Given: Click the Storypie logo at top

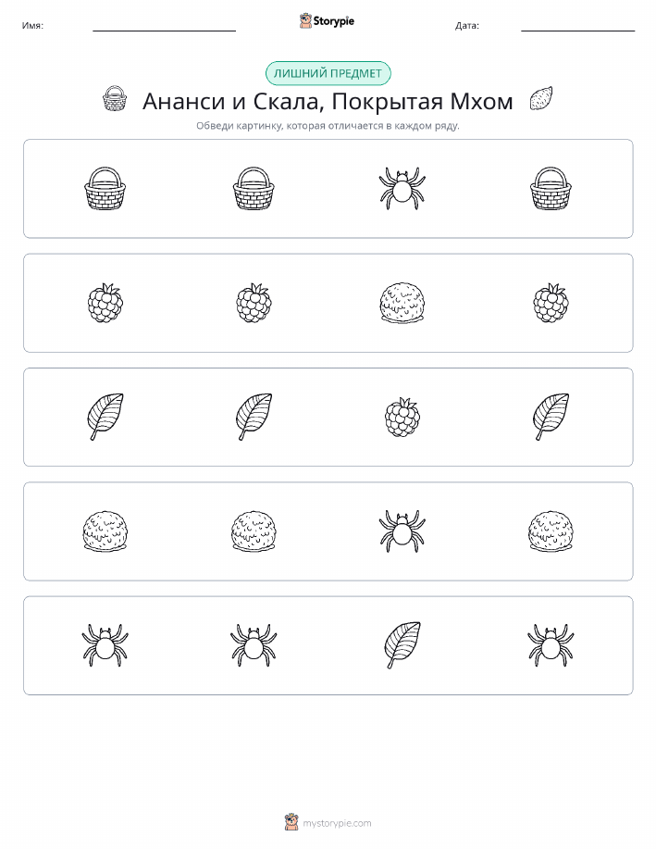Looking at the screenshot, I should [327, 21].
